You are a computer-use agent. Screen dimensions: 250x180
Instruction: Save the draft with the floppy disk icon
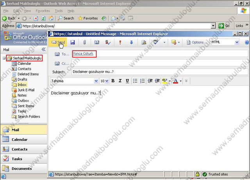coord(73,42)
